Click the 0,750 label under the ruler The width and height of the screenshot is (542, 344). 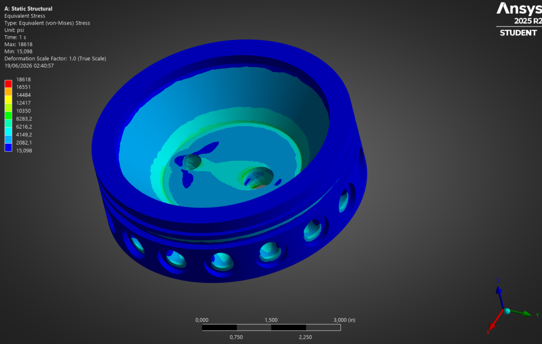point(236,337)
